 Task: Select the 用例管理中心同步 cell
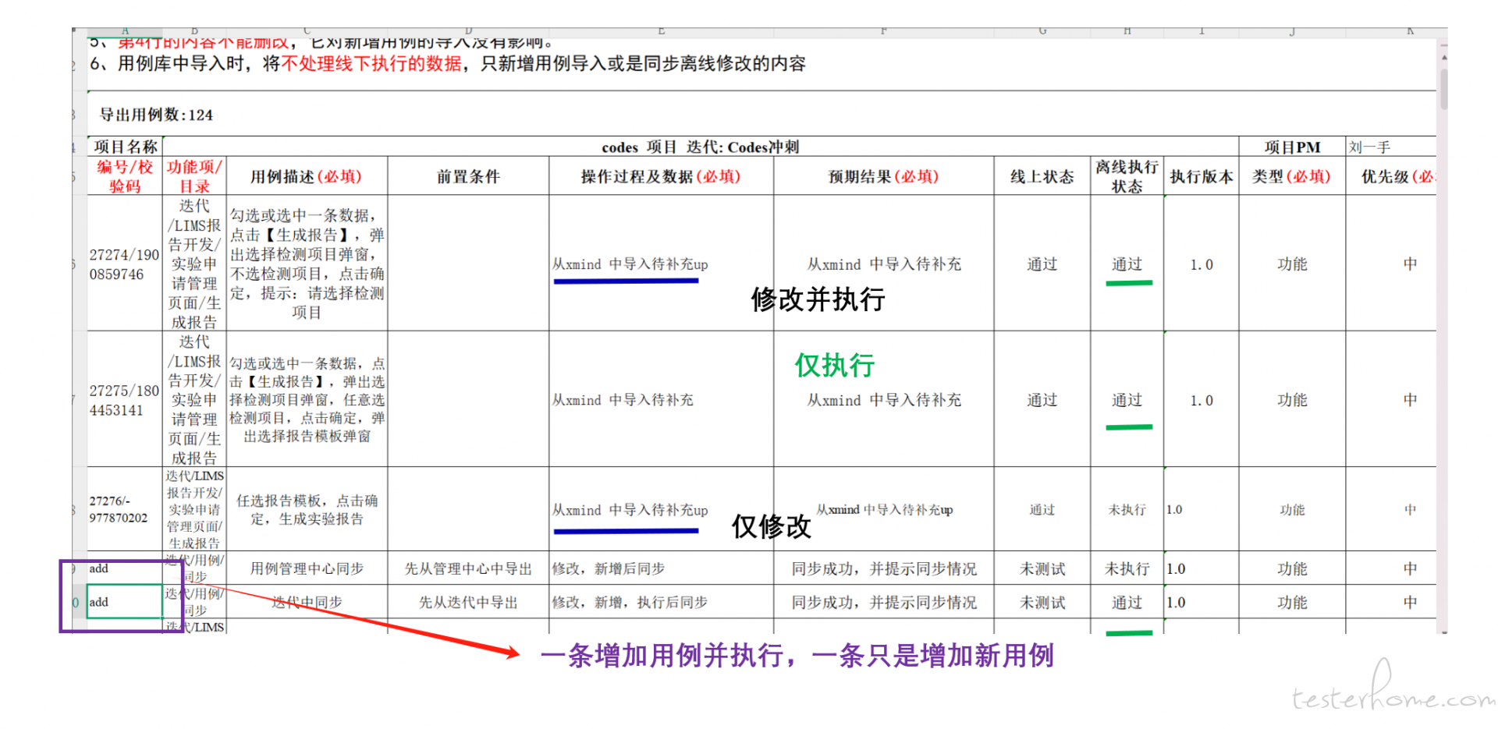307,569
